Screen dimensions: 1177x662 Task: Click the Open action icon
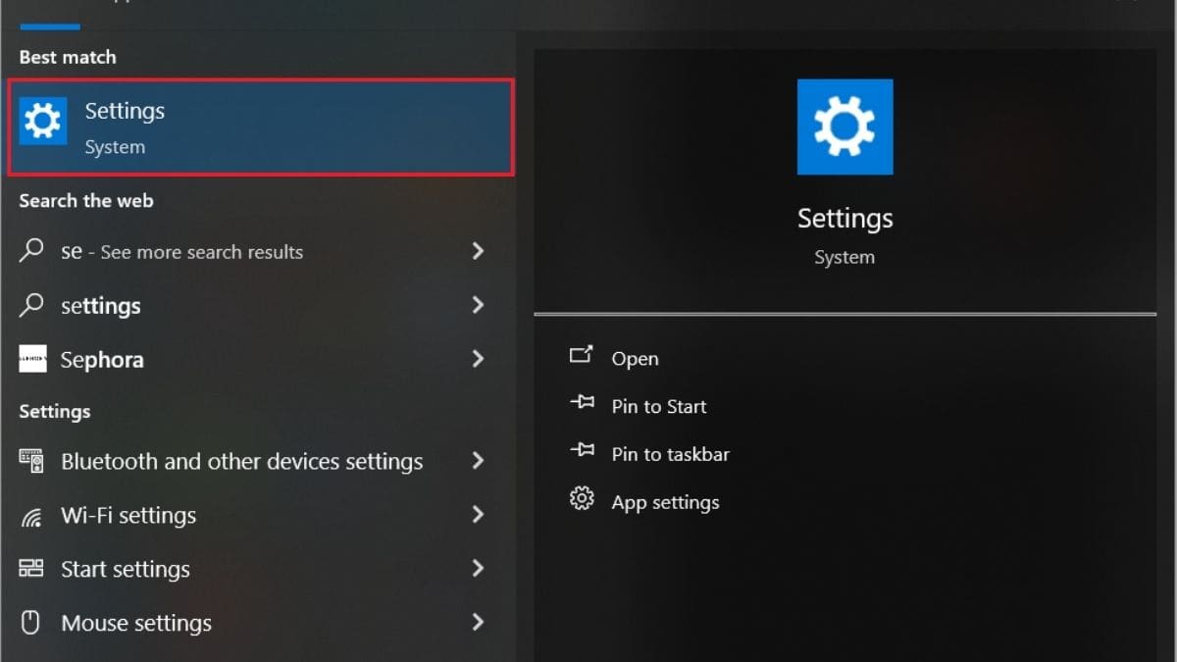pyautogui.click(x=582, y=355)
